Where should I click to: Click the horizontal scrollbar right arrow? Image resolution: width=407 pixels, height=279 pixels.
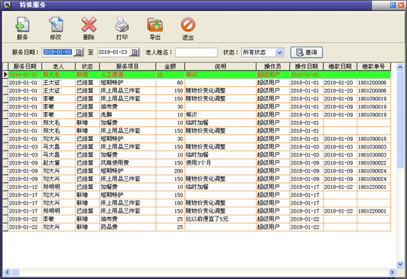click(392, 272)
